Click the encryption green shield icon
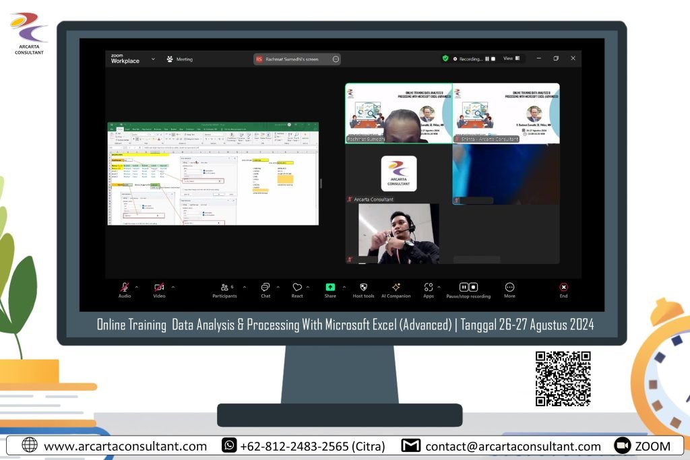 pos(445,59)
